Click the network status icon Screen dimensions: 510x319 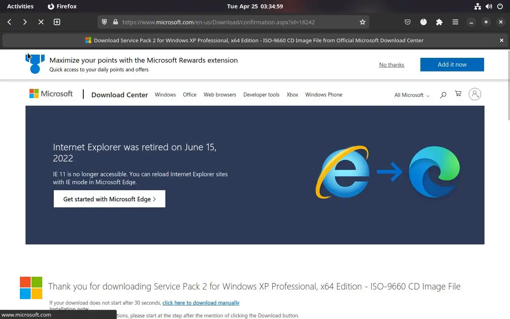(x=478, y=6)
